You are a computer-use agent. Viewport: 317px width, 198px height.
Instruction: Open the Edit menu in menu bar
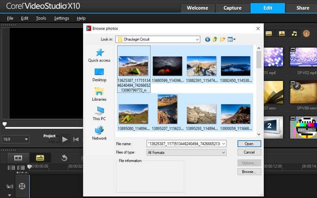(x=25, y=18)
